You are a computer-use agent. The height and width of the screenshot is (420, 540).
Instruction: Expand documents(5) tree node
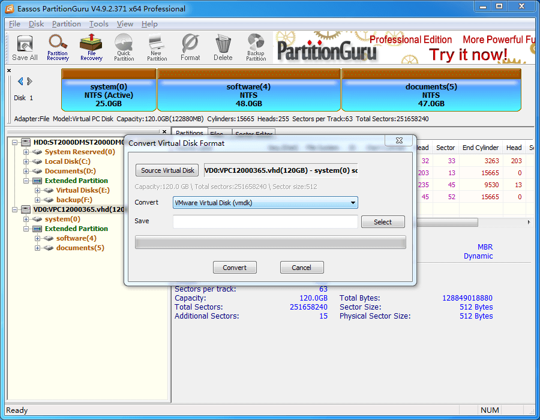tap(37, 248)
